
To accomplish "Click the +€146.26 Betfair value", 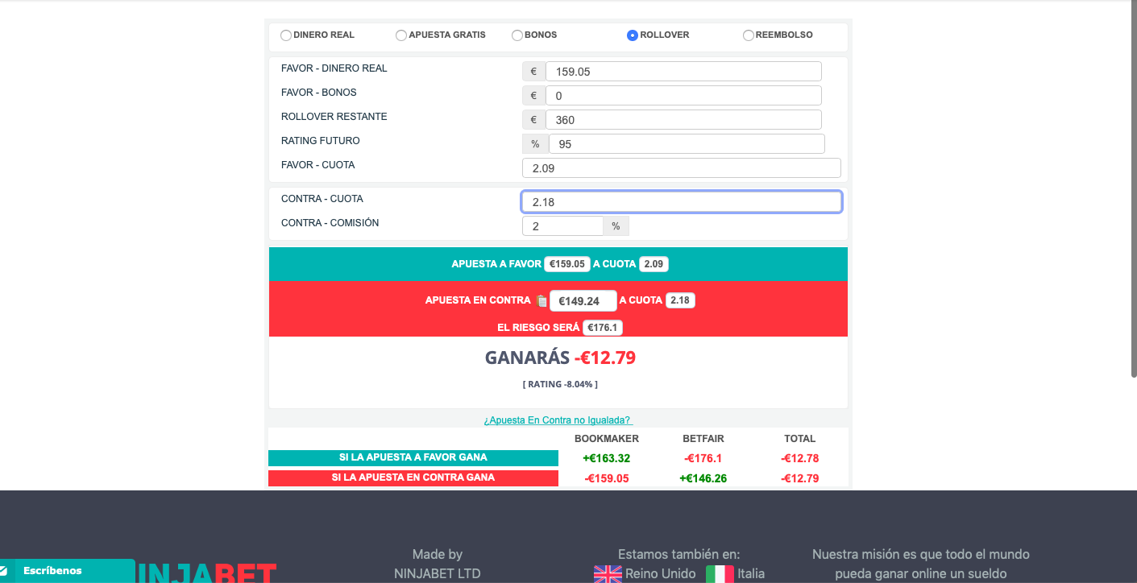I will 703,478.
